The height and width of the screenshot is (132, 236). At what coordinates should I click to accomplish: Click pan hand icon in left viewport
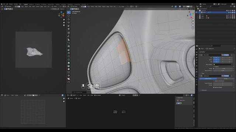pyautogui.click(x=64, y=22)
